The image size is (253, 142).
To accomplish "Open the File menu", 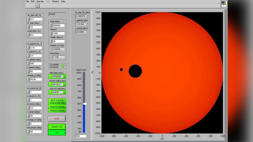I will pos(28,2).
